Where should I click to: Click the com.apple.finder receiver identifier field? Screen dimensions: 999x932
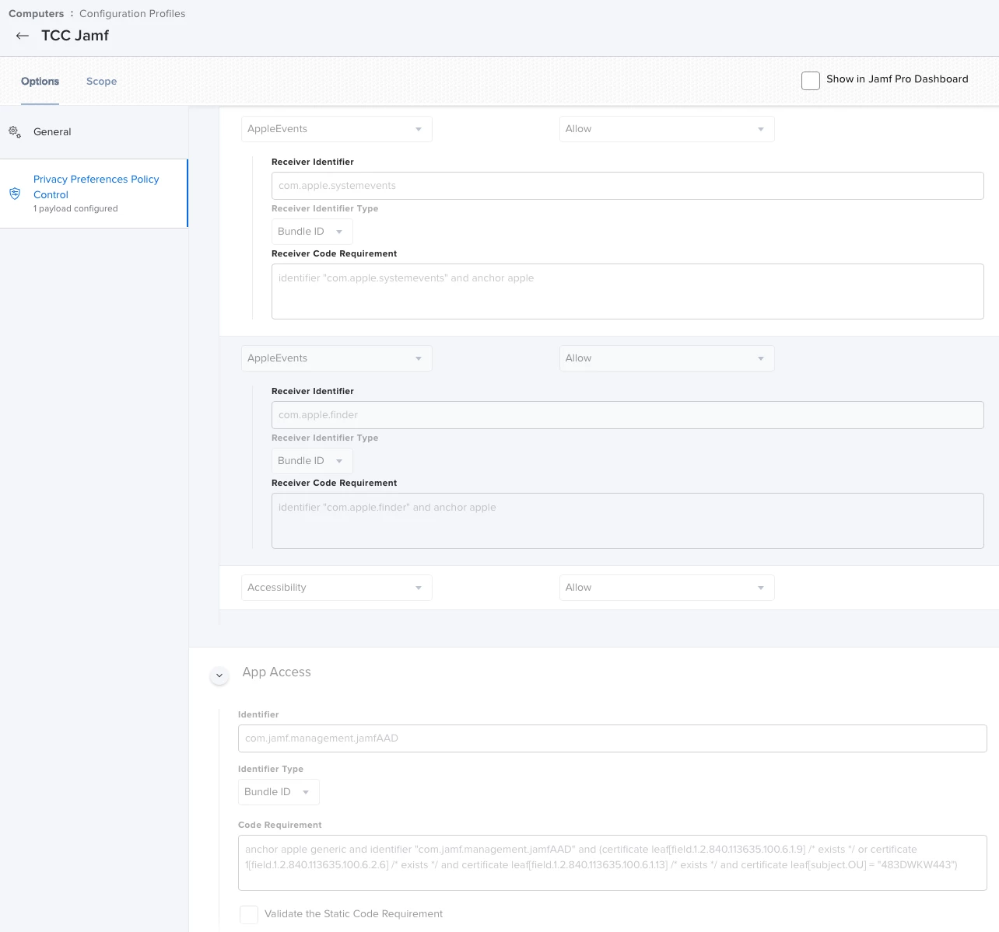coord(627,415)
